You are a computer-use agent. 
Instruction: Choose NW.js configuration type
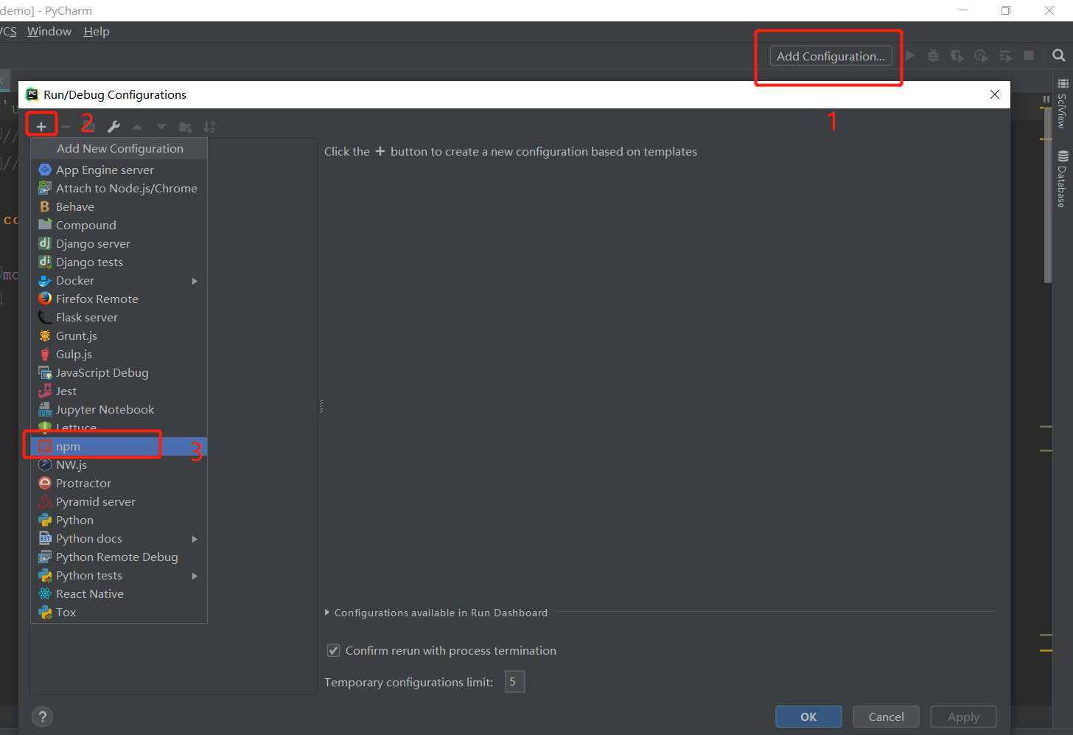119,464
